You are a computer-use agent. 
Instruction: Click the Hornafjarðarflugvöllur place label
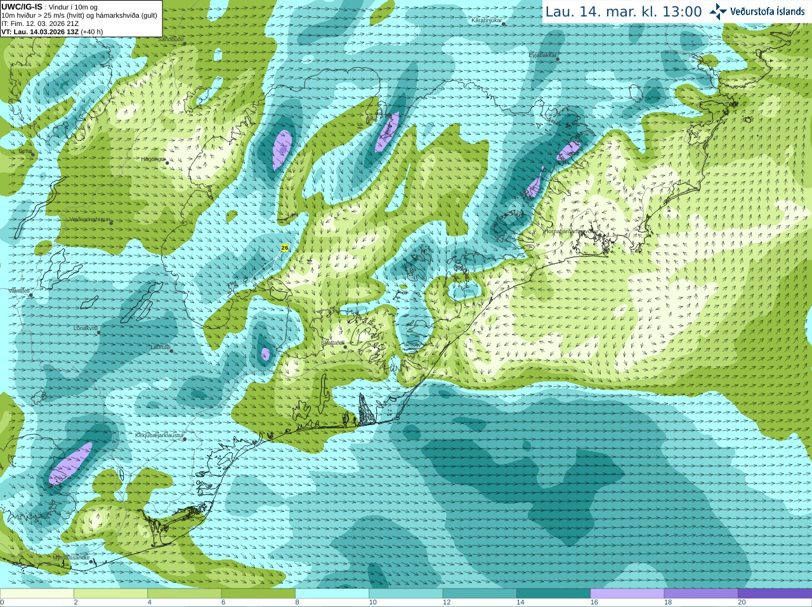click(571, 232)
